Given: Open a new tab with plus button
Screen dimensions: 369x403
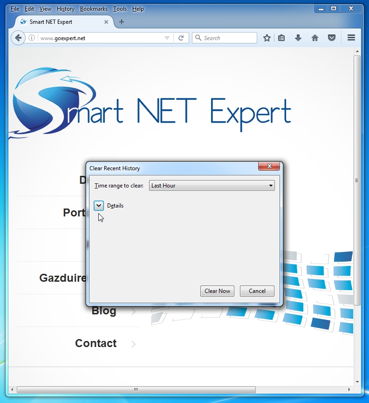Looking at the screenshot, I should pyautogui.click(x=122, y=22).
